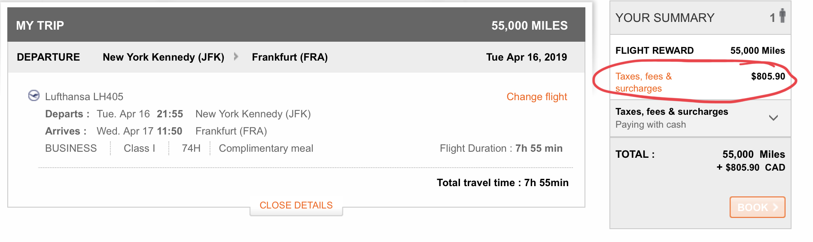Click the TOTAL label in summary
Image resolution: width=813 pixels, height=242 pixels.
tap(635, 154)
